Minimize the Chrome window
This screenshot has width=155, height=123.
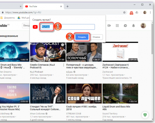coord(135,5)
